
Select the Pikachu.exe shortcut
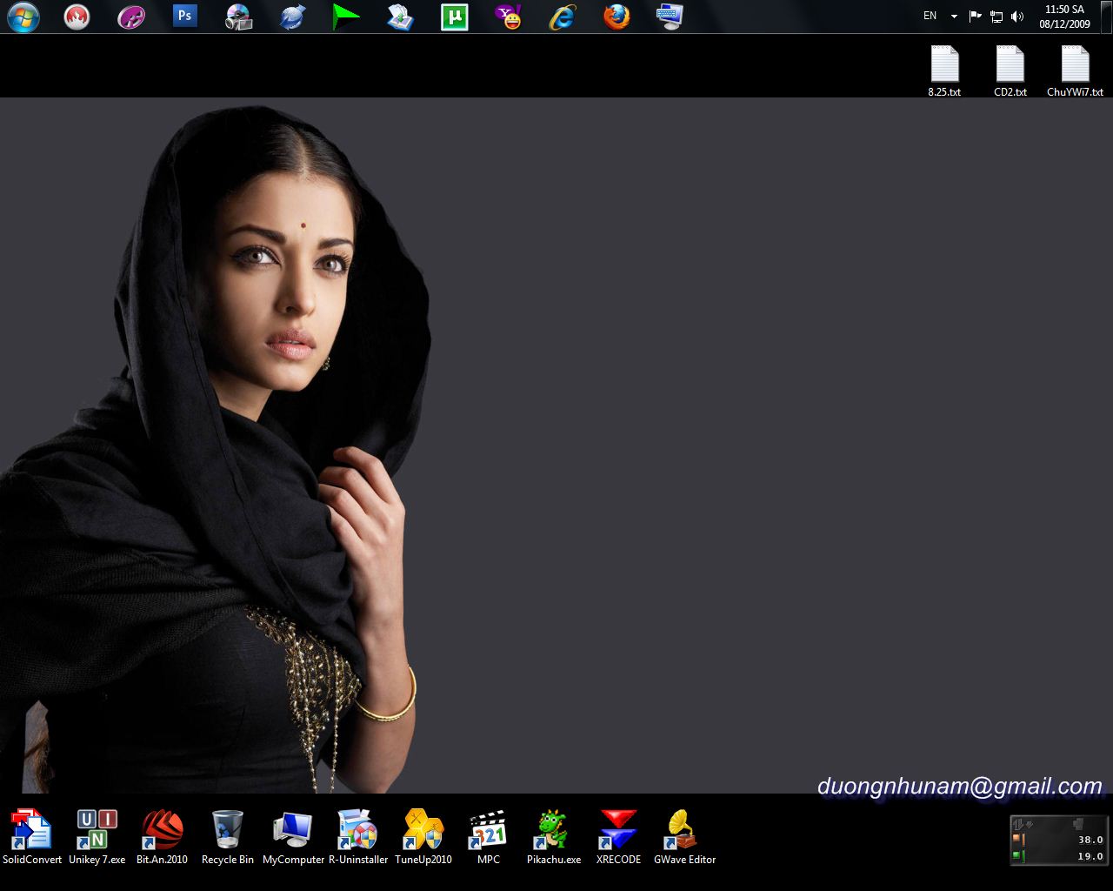554,837
